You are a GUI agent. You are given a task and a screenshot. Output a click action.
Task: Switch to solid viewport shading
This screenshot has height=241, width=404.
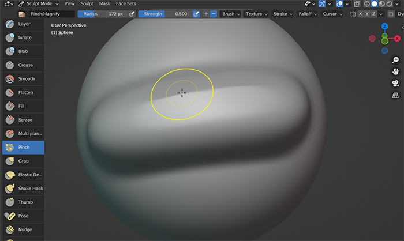(x=374, y=3)
